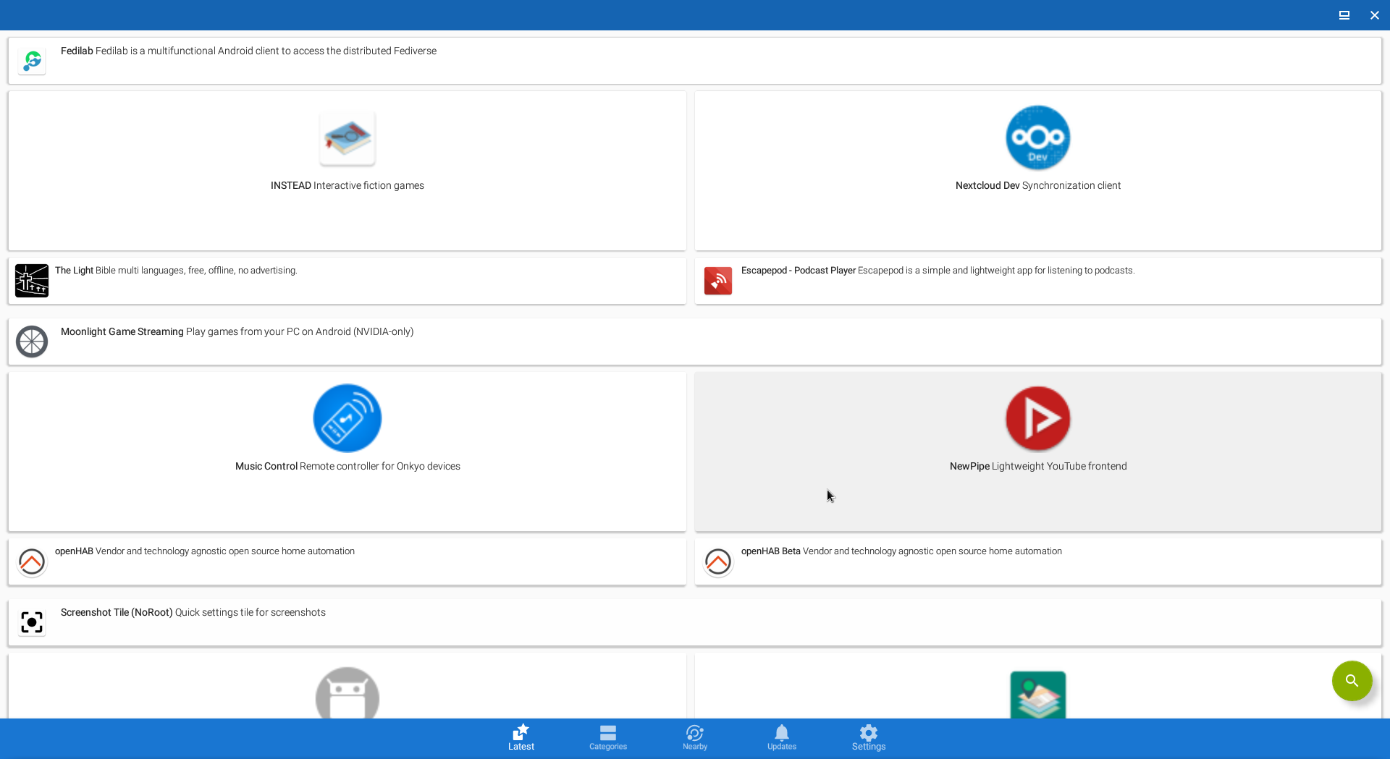Click the Fedilab app icon
This screenshot has height=759, width=1390.
point(32,62)
